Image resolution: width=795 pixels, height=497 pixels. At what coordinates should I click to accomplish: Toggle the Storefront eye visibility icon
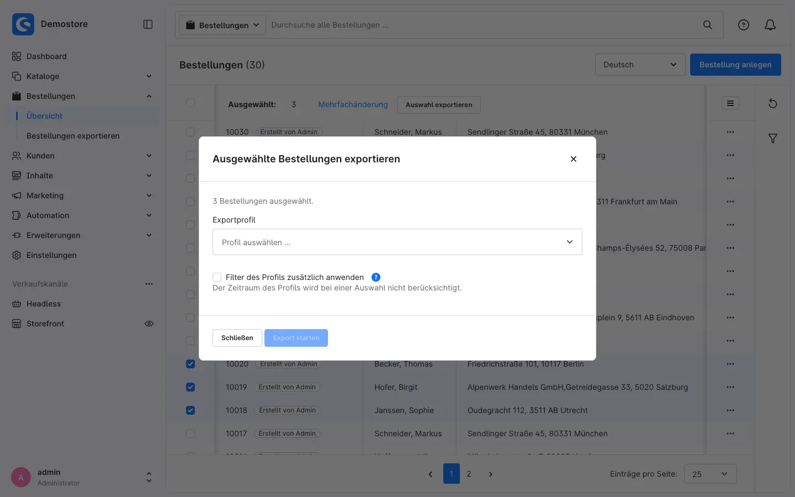(149, 324)
